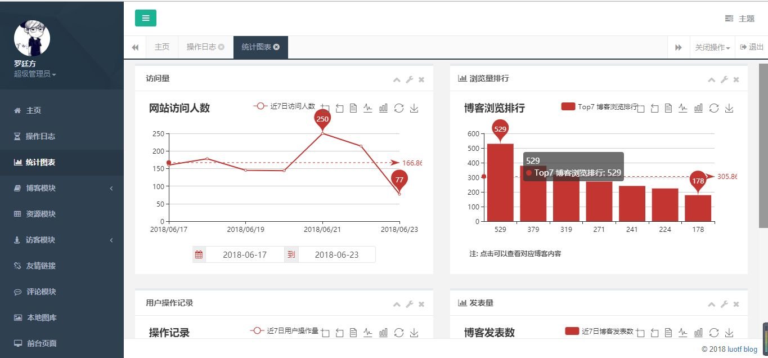Restore the 博客浏览排行 chart
768x358 pixels.
point(714,108)
